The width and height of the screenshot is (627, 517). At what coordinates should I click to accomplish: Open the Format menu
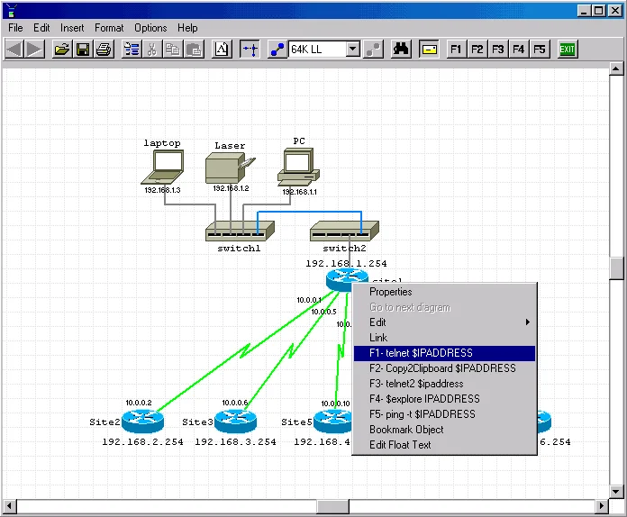click(109, 28)
